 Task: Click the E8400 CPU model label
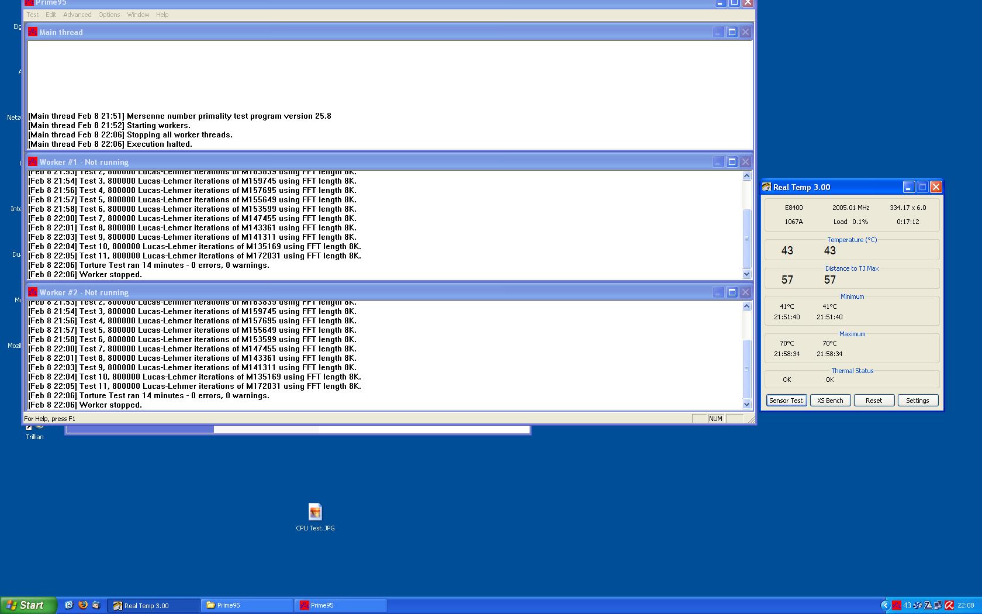click(x=794, y=208)
